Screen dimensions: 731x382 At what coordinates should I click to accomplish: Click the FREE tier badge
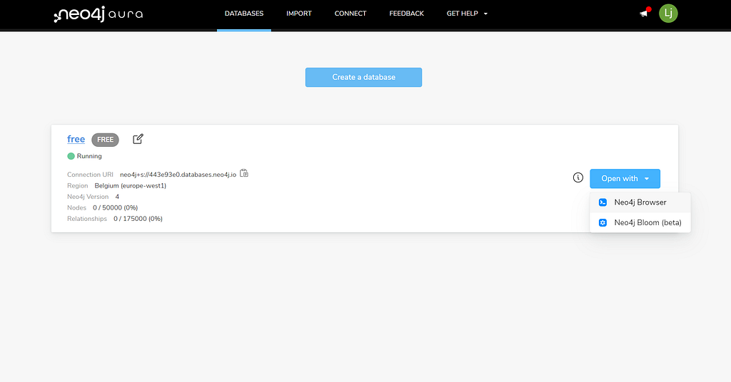[x=106, y=140]
